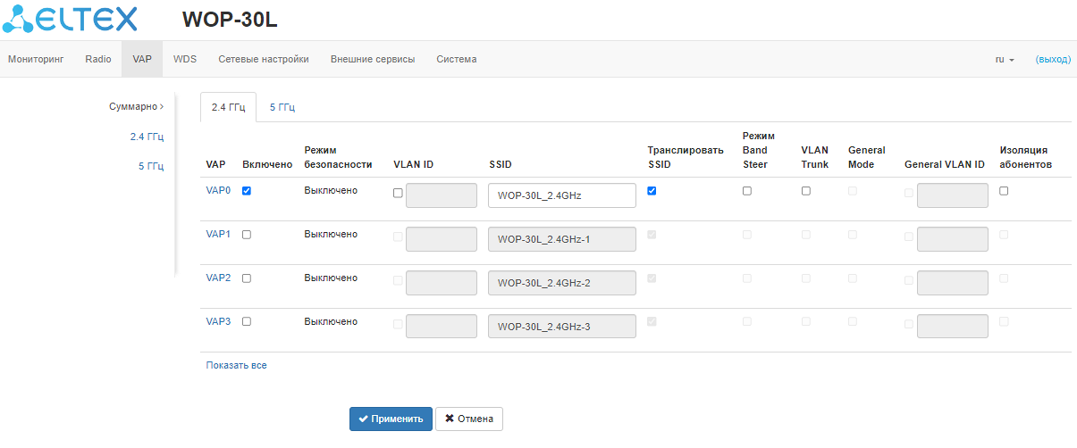Toggle VAP0 broadcast SSID checkbox
The image size is (1077, 448).
coord(652,191)
